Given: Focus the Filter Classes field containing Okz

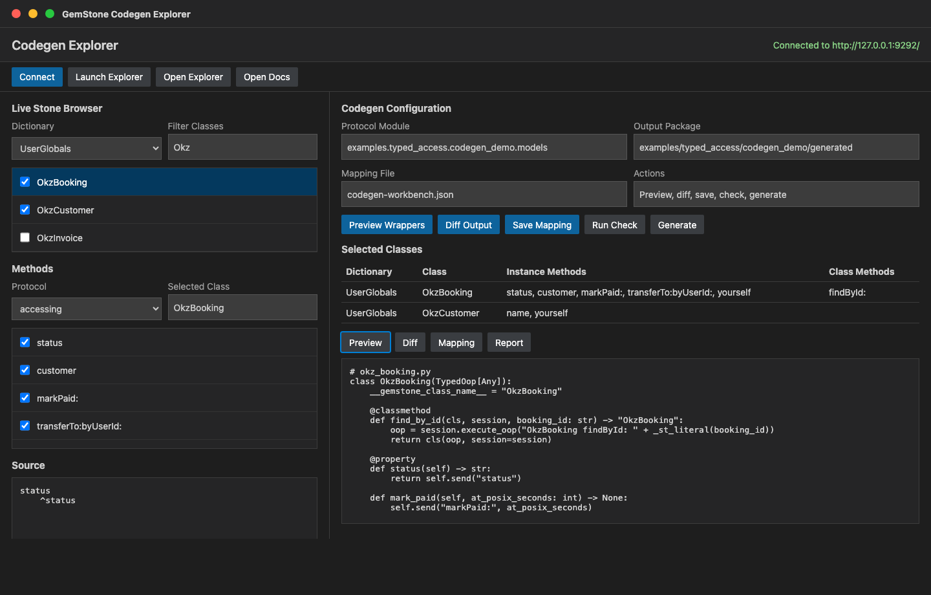Looking at the screenshot, I should (242, 147).
